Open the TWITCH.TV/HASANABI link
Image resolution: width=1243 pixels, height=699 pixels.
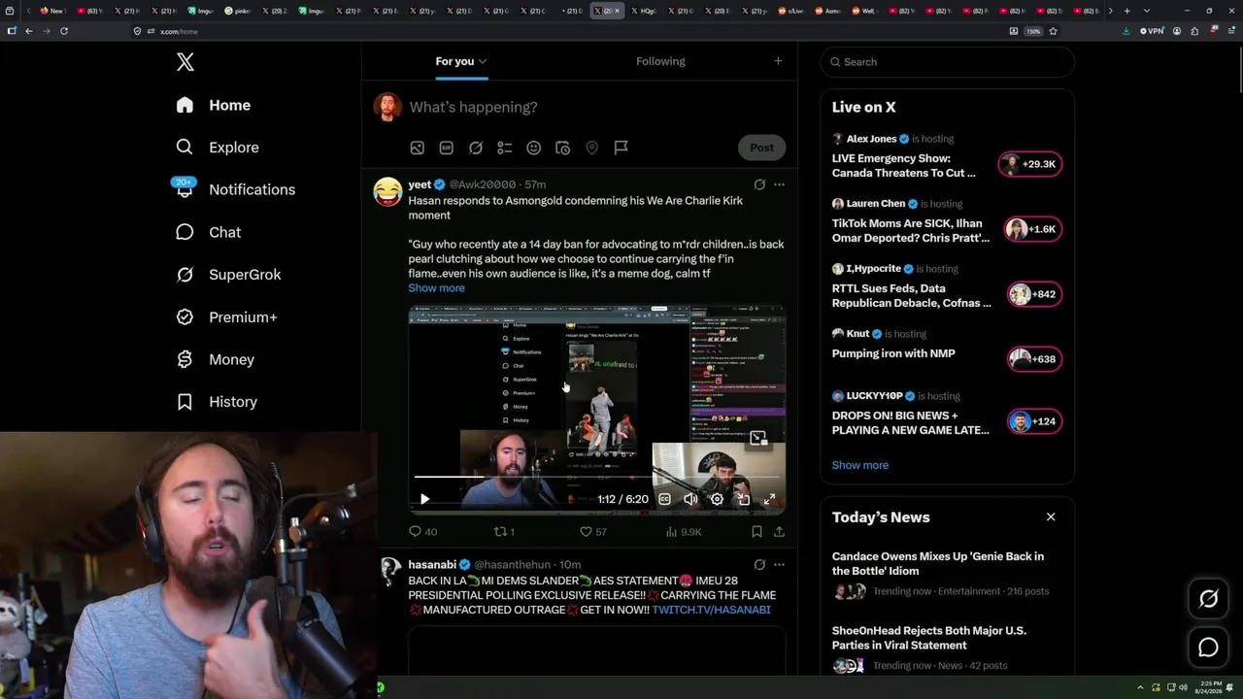(711, 610)
